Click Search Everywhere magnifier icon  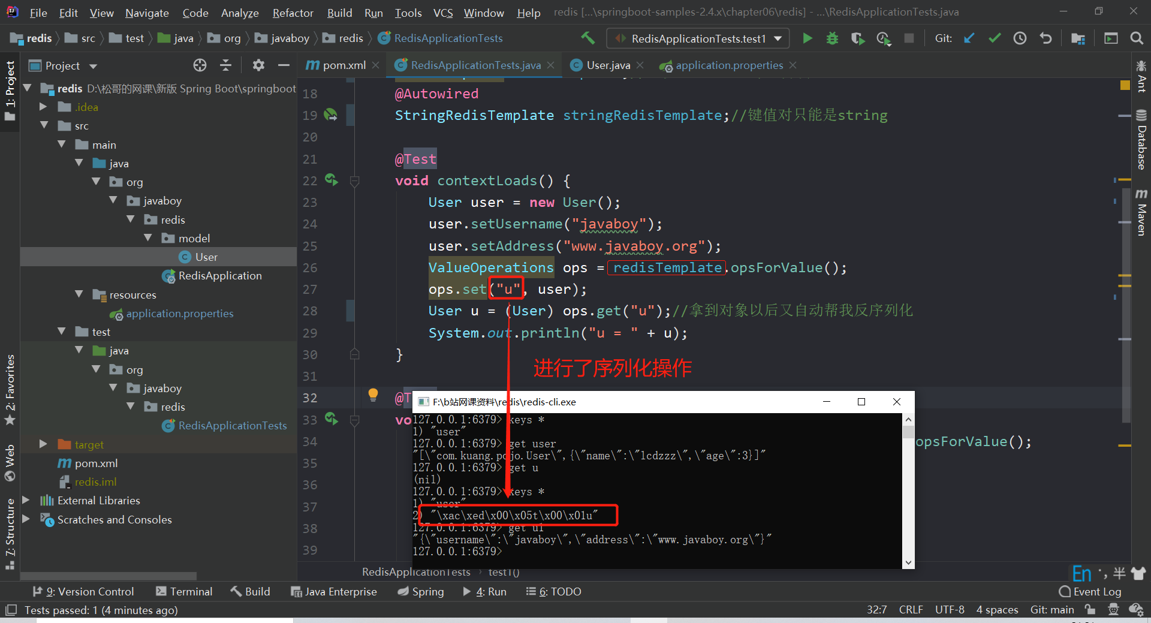[x=1136, y=38]
